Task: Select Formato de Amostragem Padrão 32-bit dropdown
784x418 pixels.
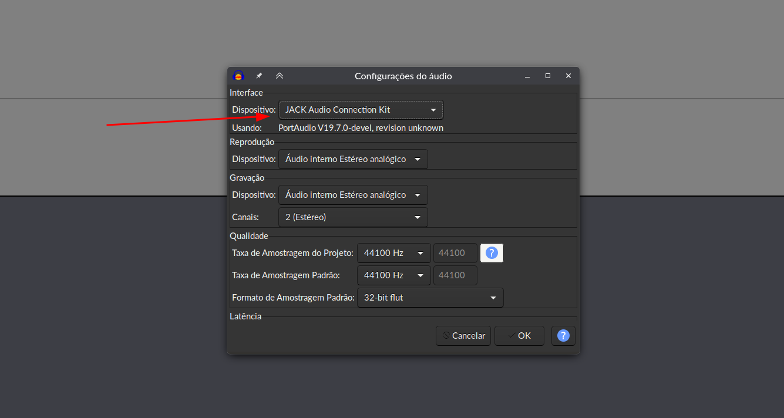Action: 430,298
